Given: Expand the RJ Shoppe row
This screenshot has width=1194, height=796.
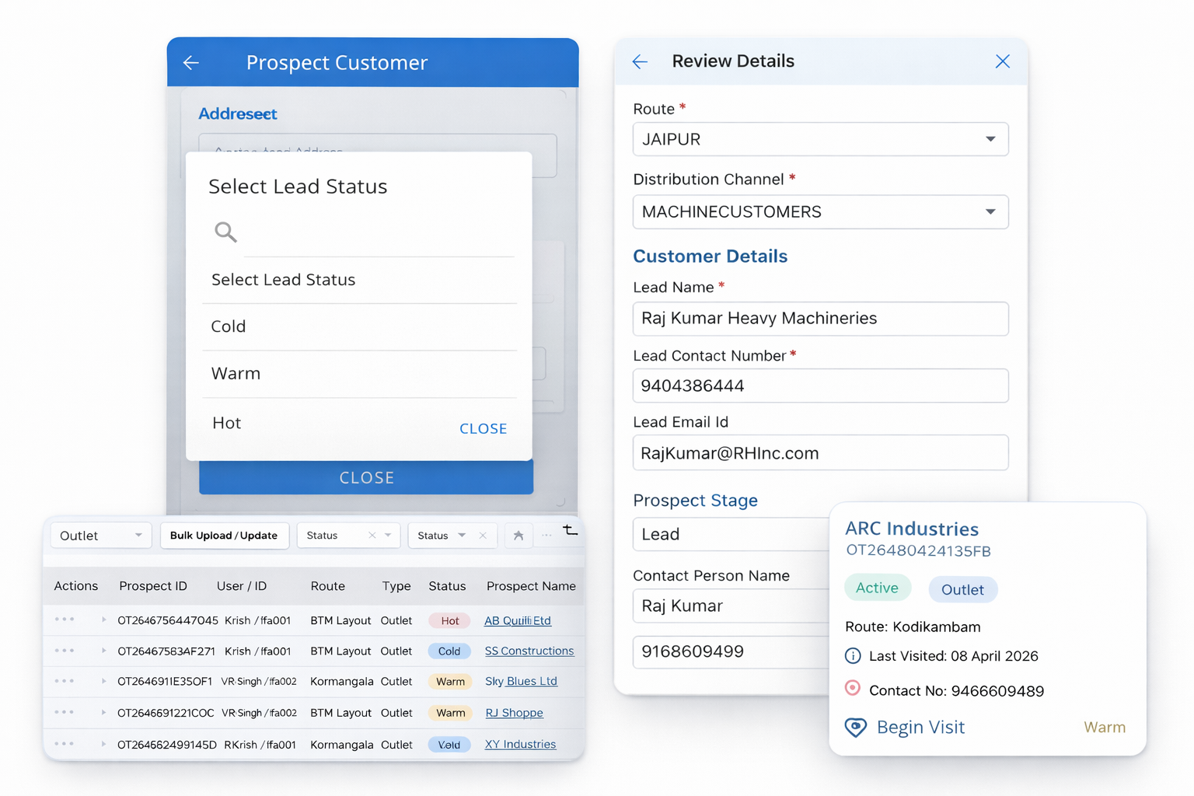Looking at the screenshot, I should pos(103,712).
